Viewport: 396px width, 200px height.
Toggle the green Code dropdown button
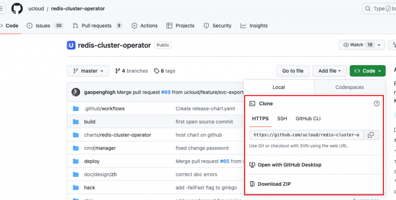point(367,71)
